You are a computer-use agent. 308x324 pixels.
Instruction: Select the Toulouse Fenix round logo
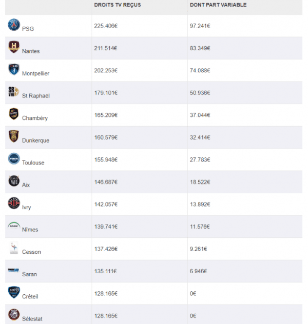[14, 158]
